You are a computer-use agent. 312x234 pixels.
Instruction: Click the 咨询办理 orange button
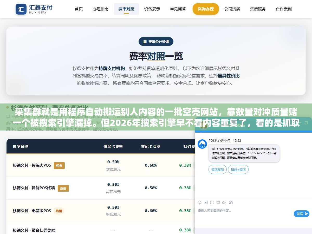tap(206, 9)
